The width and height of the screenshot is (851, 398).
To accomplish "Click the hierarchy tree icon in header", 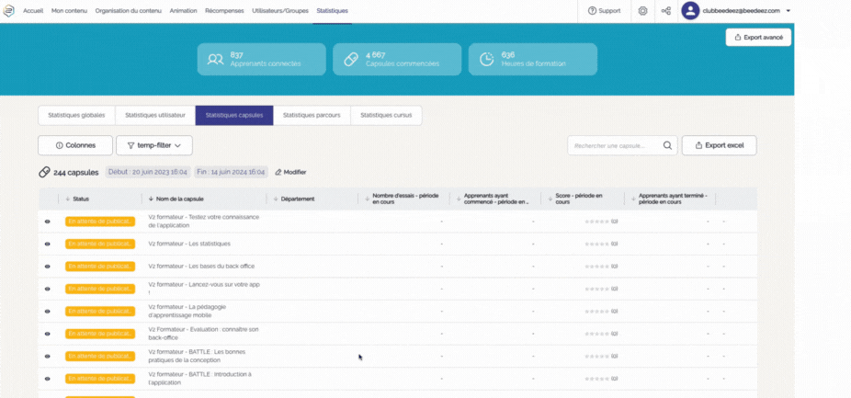I will pos(665,10).
